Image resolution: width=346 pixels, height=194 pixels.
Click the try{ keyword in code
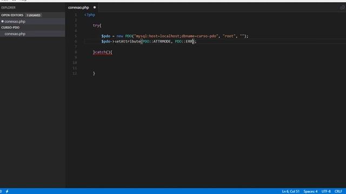pyautogui.click(x=97, y=25)
